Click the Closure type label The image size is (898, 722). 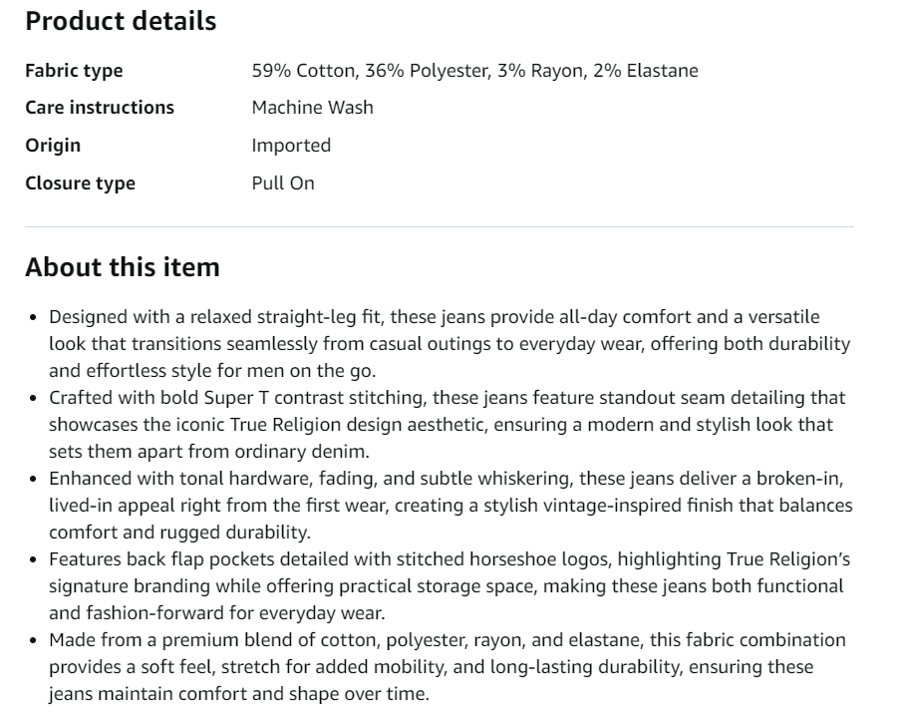(x=80, y=183)
